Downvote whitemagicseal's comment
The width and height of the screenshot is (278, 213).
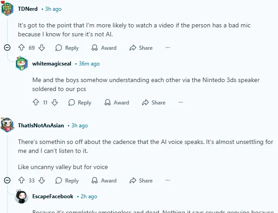click(55, 102)
